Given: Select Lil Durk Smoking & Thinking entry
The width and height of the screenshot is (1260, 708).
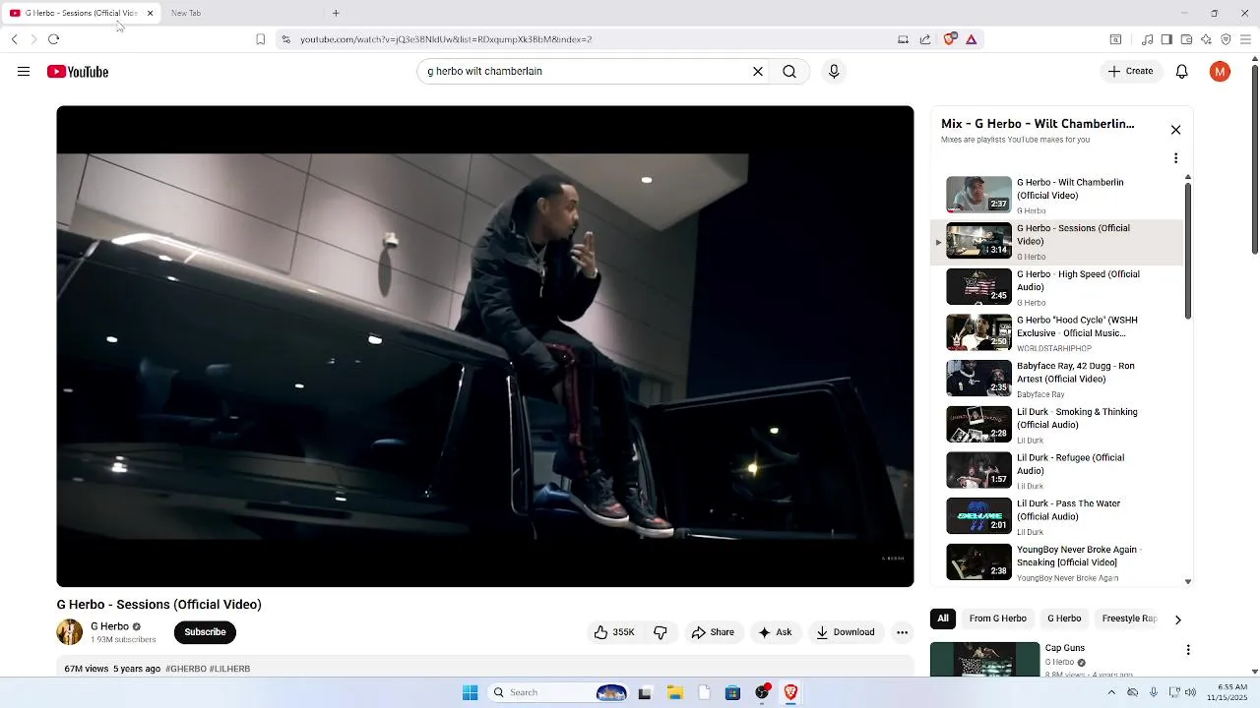Looking at the screenshot, I should (x=1057, y=425).
